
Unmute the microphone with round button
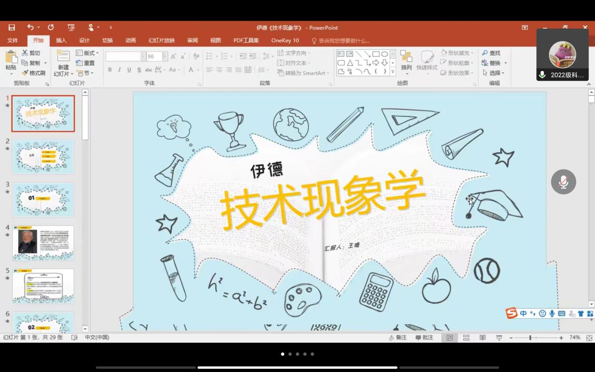563,182
